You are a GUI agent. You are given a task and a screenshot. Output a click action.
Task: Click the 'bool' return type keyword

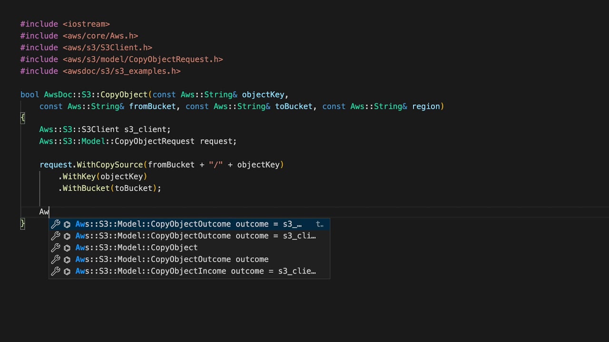[x=29, y=95]
